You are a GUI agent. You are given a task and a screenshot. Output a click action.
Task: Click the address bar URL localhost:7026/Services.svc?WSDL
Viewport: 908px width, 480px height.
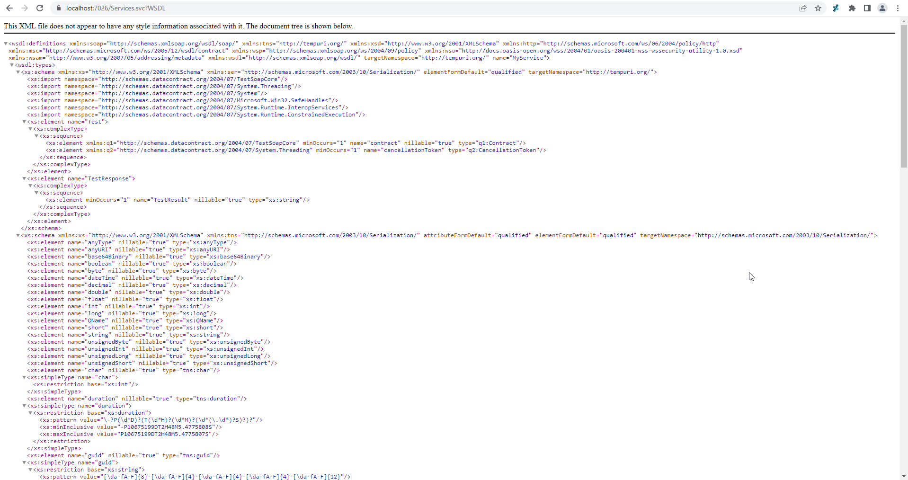click(x=116, y=8)
